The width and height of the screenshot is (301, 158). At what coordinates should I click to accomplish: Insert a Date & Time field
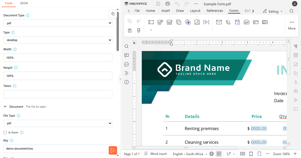237,22
